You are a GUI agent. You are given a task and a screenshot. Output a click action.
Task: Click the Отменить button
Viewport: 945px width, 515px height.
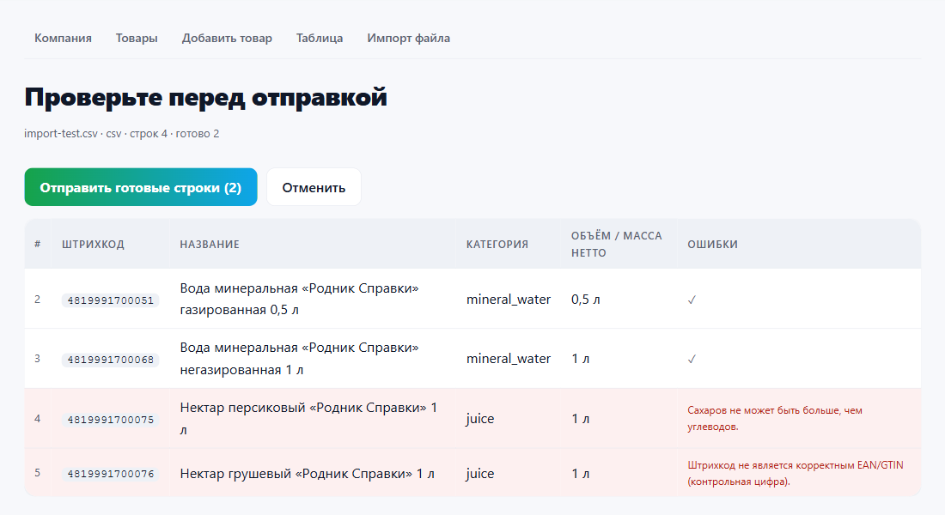pos(314,187)
